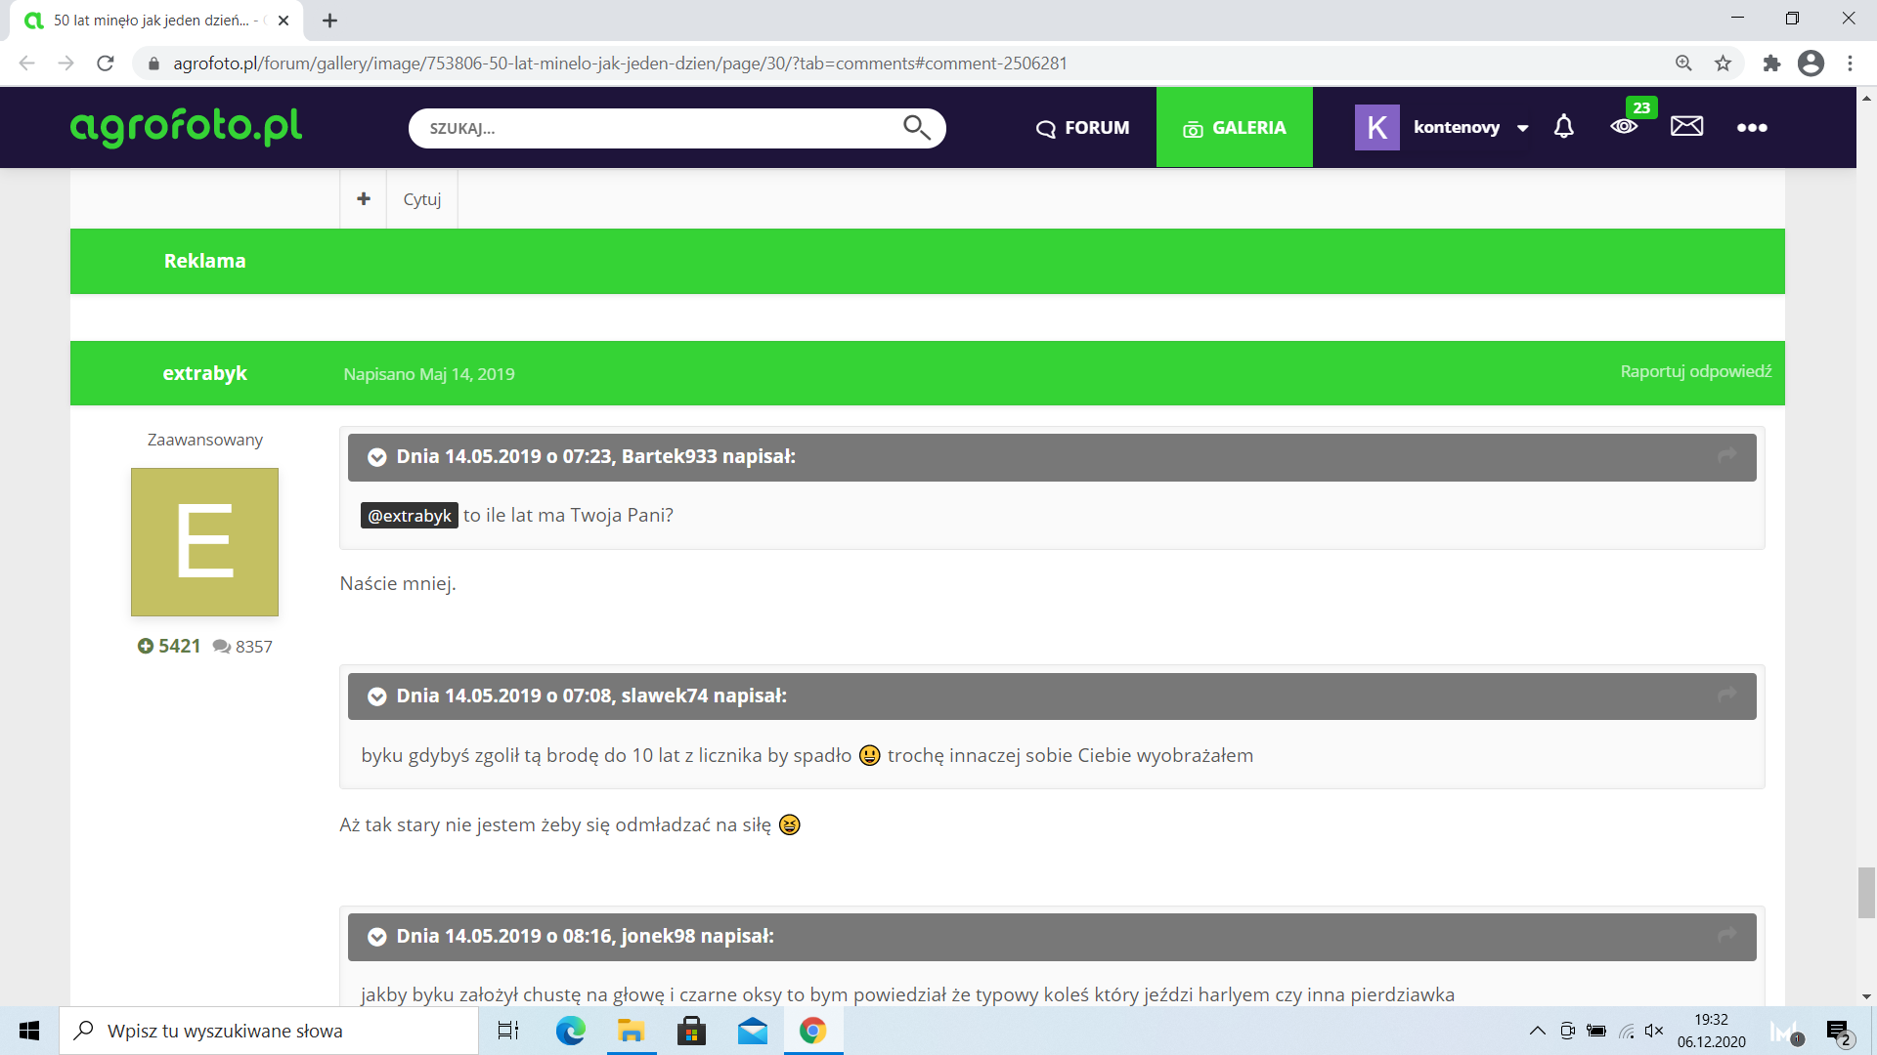Click the notifications bell icon
Screen dimensions: 1877x1055
[x=1564, y=127]
